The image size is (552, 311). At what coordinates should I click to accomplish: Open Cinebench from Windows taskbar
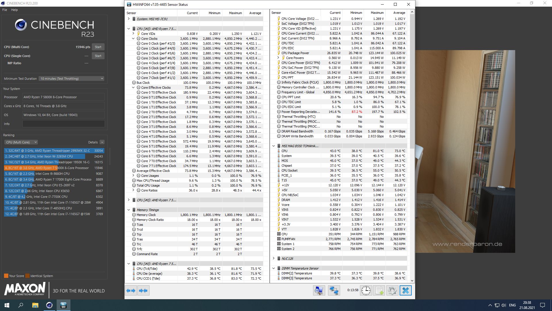49,305
